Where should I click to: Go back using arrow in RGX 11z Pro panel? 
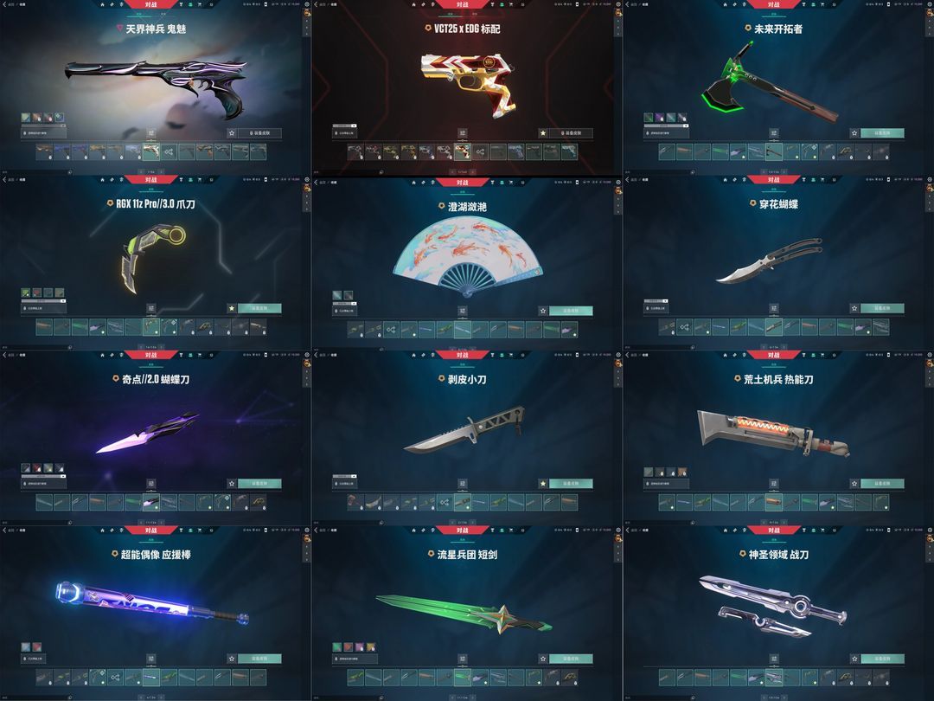click(5, 179)
